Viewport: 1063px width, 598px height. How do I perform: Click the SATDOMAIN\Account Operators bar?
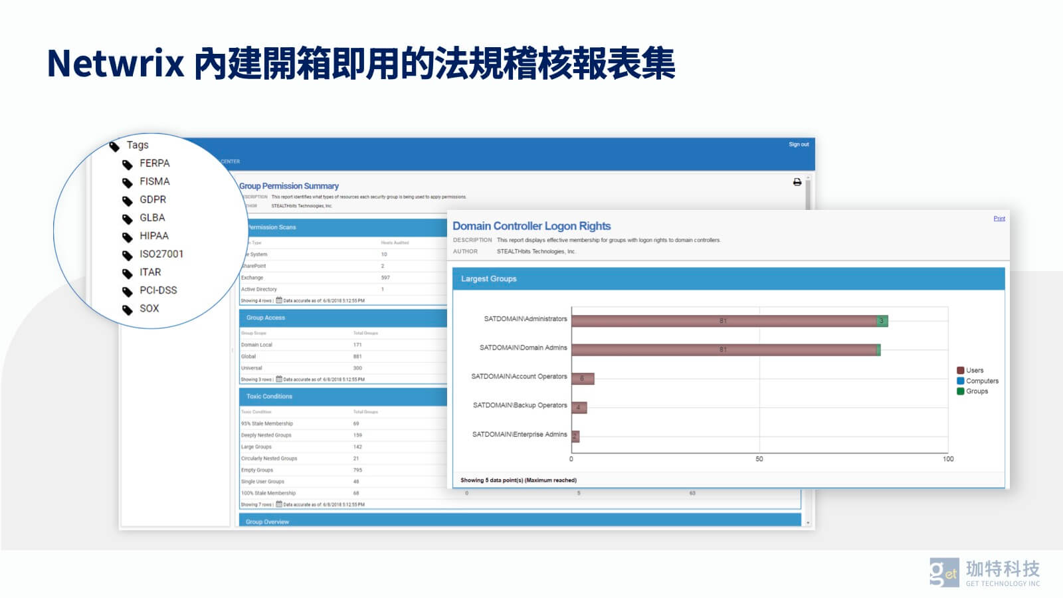[583, 379]
